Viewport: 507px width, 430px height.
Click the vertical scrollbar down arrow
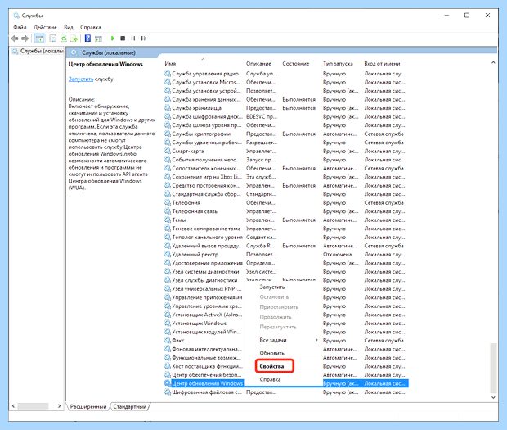pyautogui.click(x=493, y=397)
